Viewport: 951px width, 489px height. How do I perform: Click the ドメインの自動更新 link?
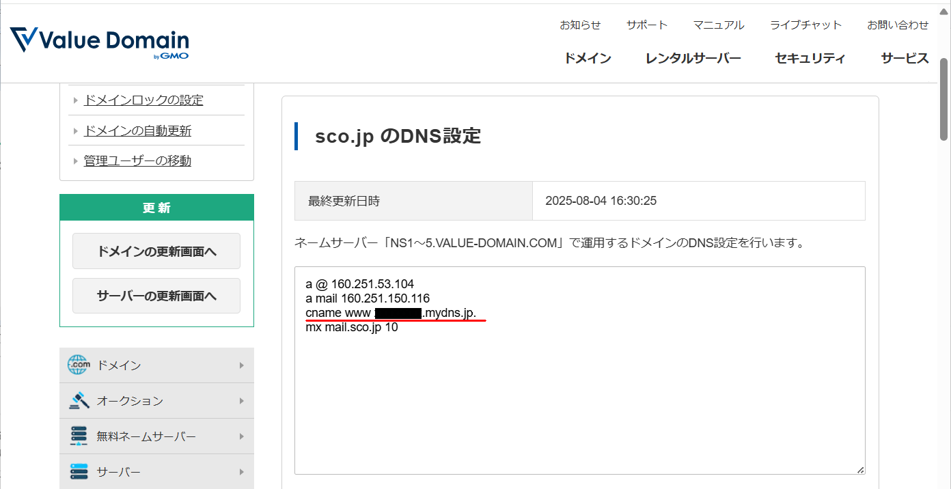click(137, 130)
